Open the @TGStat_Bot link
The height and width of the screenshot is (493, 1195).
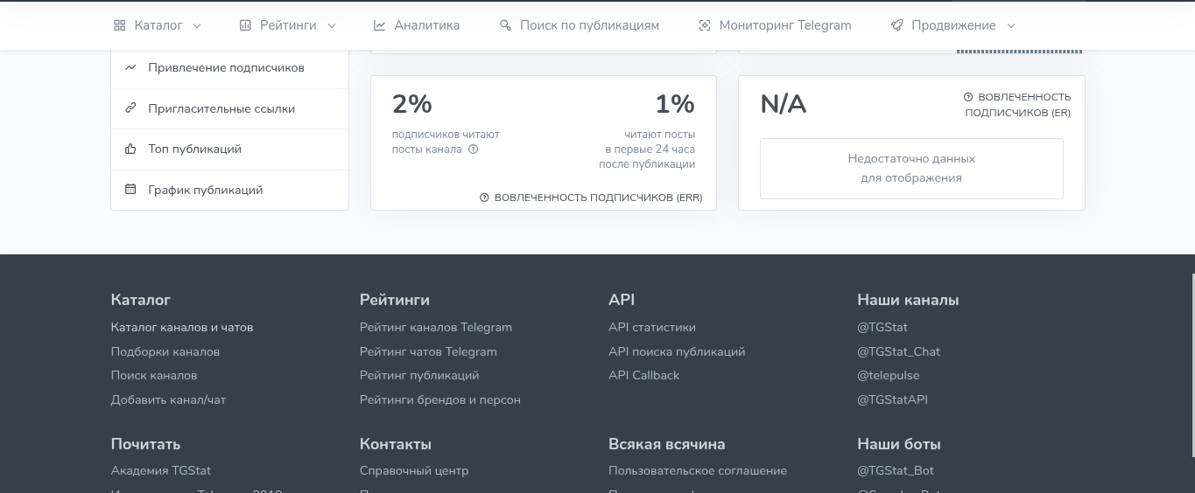[x=896, y=470]
